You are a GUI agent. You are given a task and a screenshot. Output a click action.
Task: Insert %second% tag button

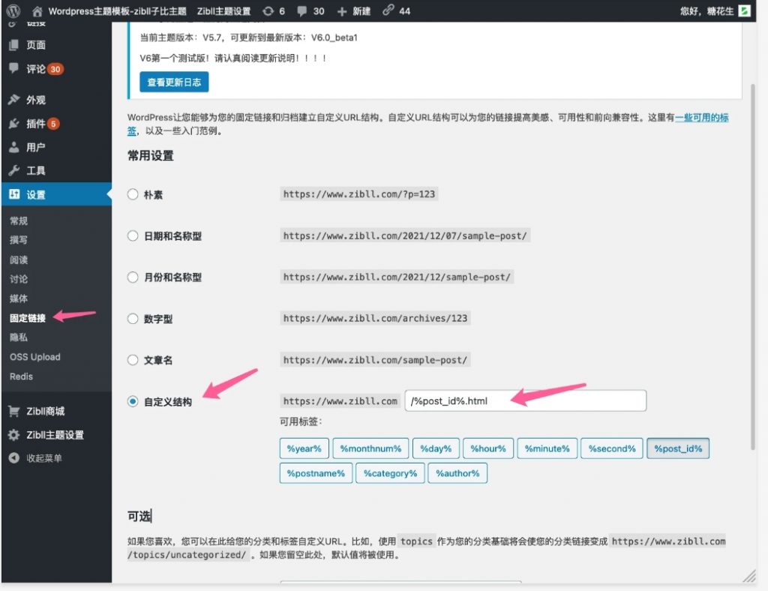[x=612, y=448]
